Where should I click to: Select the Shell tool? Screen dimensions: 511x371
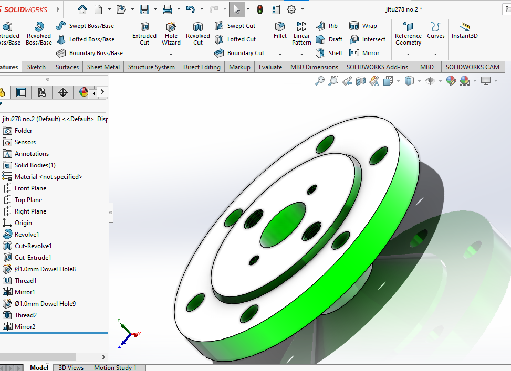pyautogui.click(x=329, y=53)
